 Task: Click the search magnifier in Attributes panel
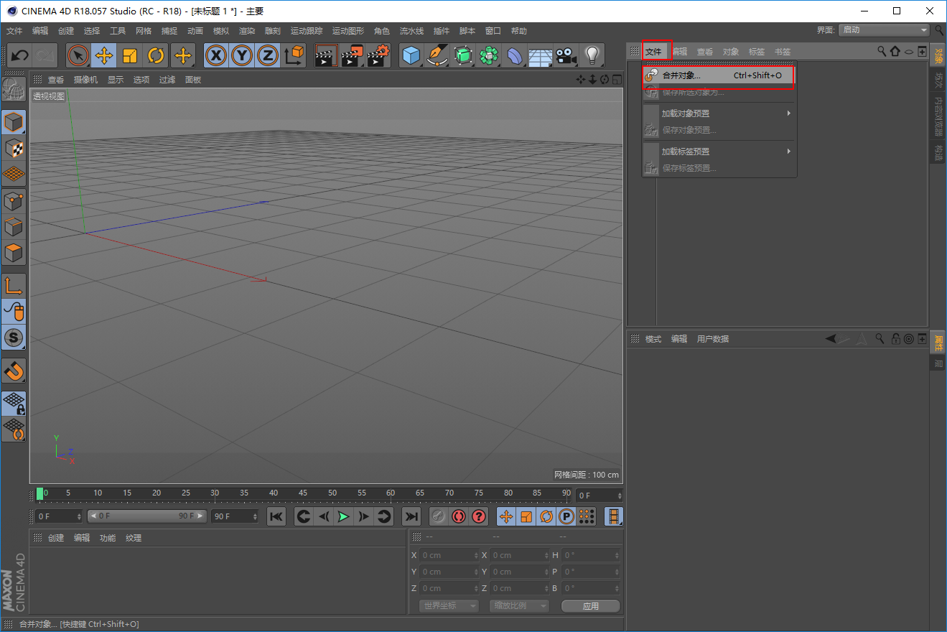tap(880, 339)
